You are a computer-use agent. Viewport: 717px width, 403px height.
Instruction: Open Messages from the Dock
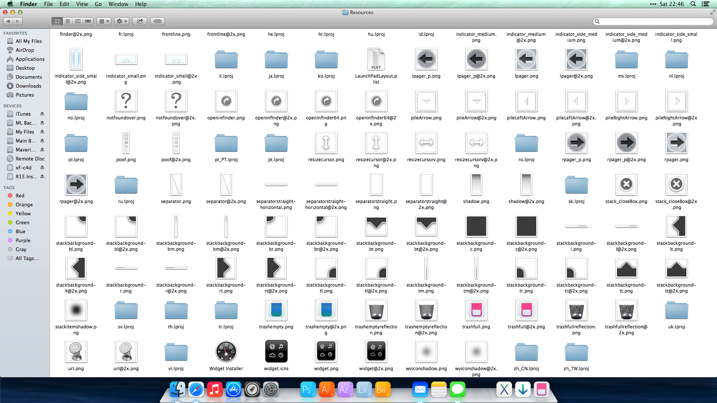pos(457,390)
